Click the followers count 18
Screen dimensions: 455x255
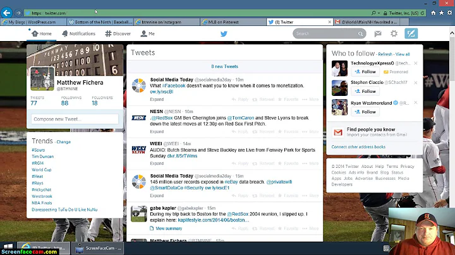coord(95,103)
